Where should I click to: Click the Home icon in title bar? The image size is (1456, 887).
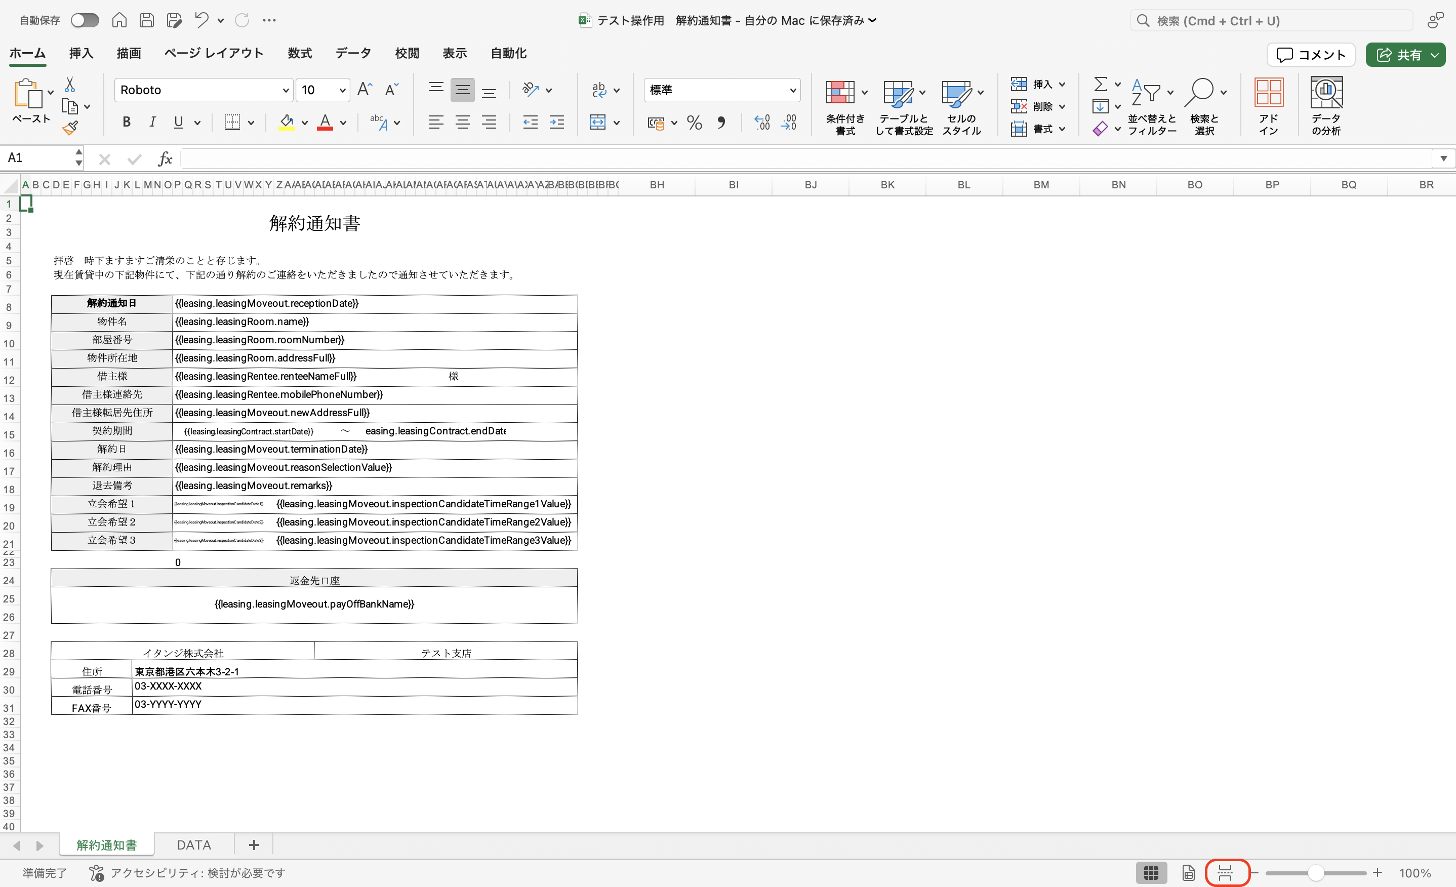(119, 21)
